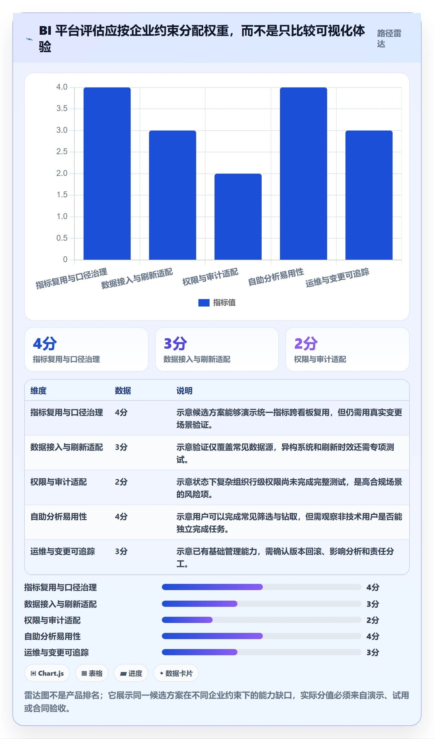Select the 指标复用与口径治理 table row name
Viewport: 434px width, 739px height.
[x=67, y=413]
